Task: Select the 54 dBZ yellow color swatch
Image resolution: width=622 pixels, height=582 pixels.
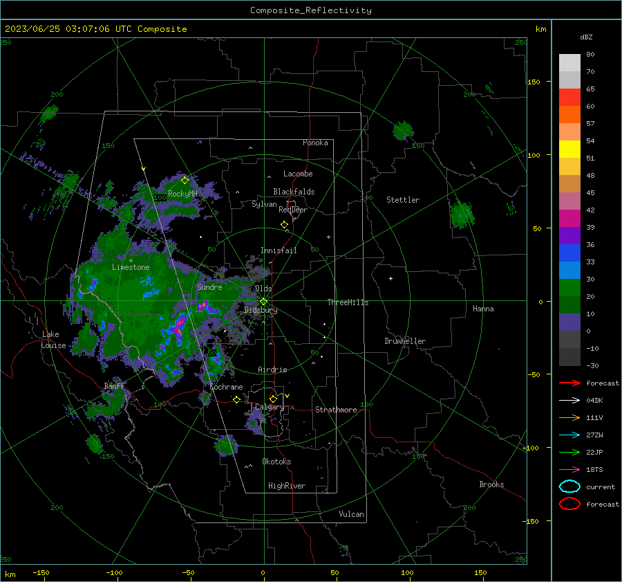Action: (569, 149)
